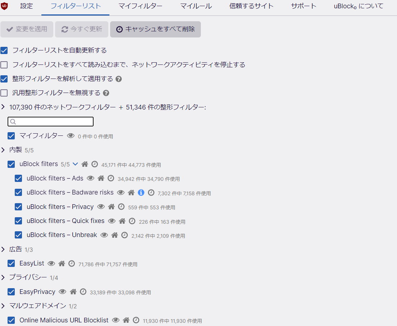
Task: Uncheck uBlock filters – Ads checkbox
Action: tap(18, 178)
